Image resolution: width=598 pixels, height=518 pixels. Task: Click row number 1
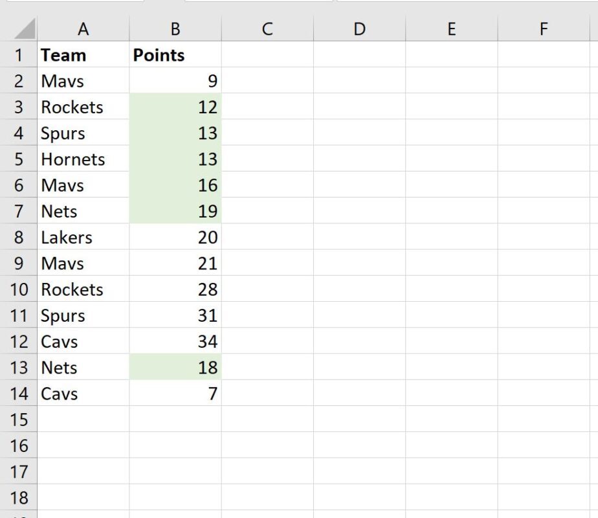pyautogui.click(x=20, y=55)
